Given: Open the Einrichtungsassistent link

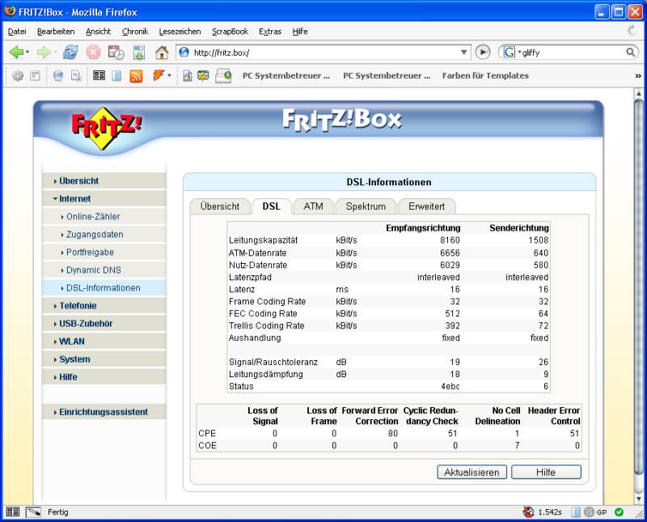Looking at the screenshot, I should pos(104,412).
